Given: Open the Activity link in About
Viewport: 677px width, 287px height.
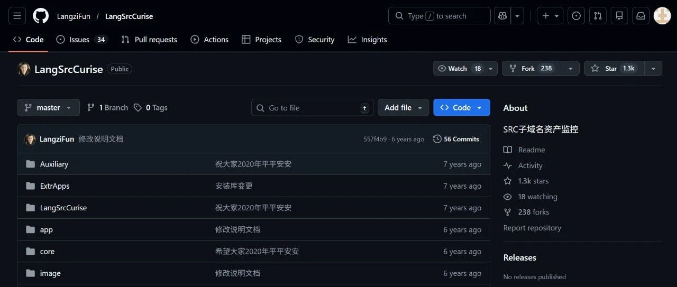Looking at the screenshot, I should [523, 165].
